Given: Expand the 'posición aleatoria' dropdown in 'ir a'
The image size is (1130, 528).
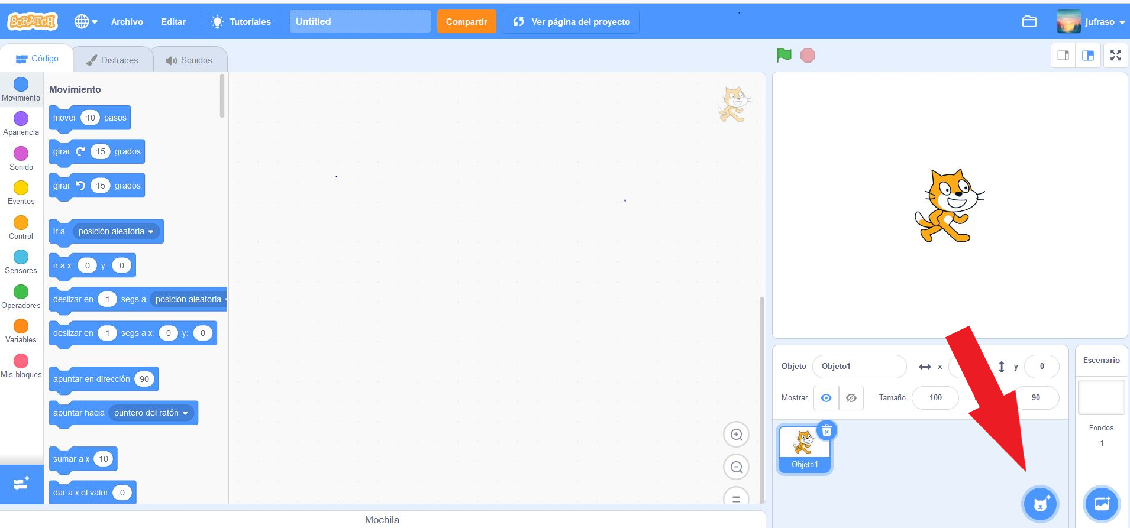Looking at the screenshot, I should tap(151, 232).
